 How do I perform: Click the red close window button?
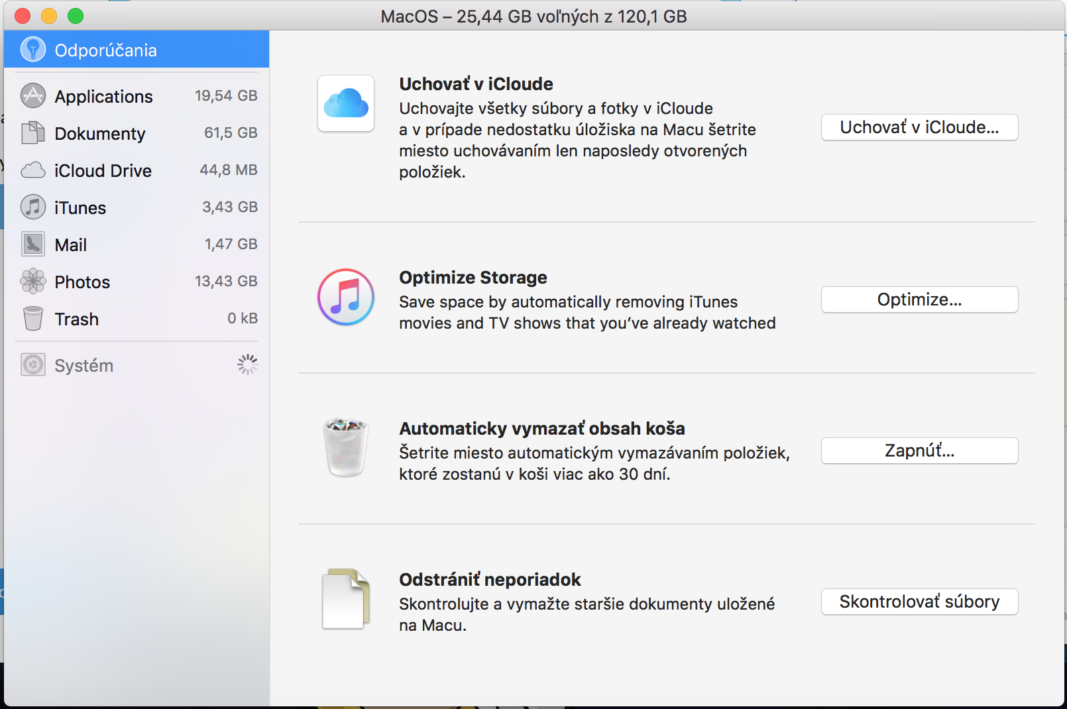pos(23,16)
